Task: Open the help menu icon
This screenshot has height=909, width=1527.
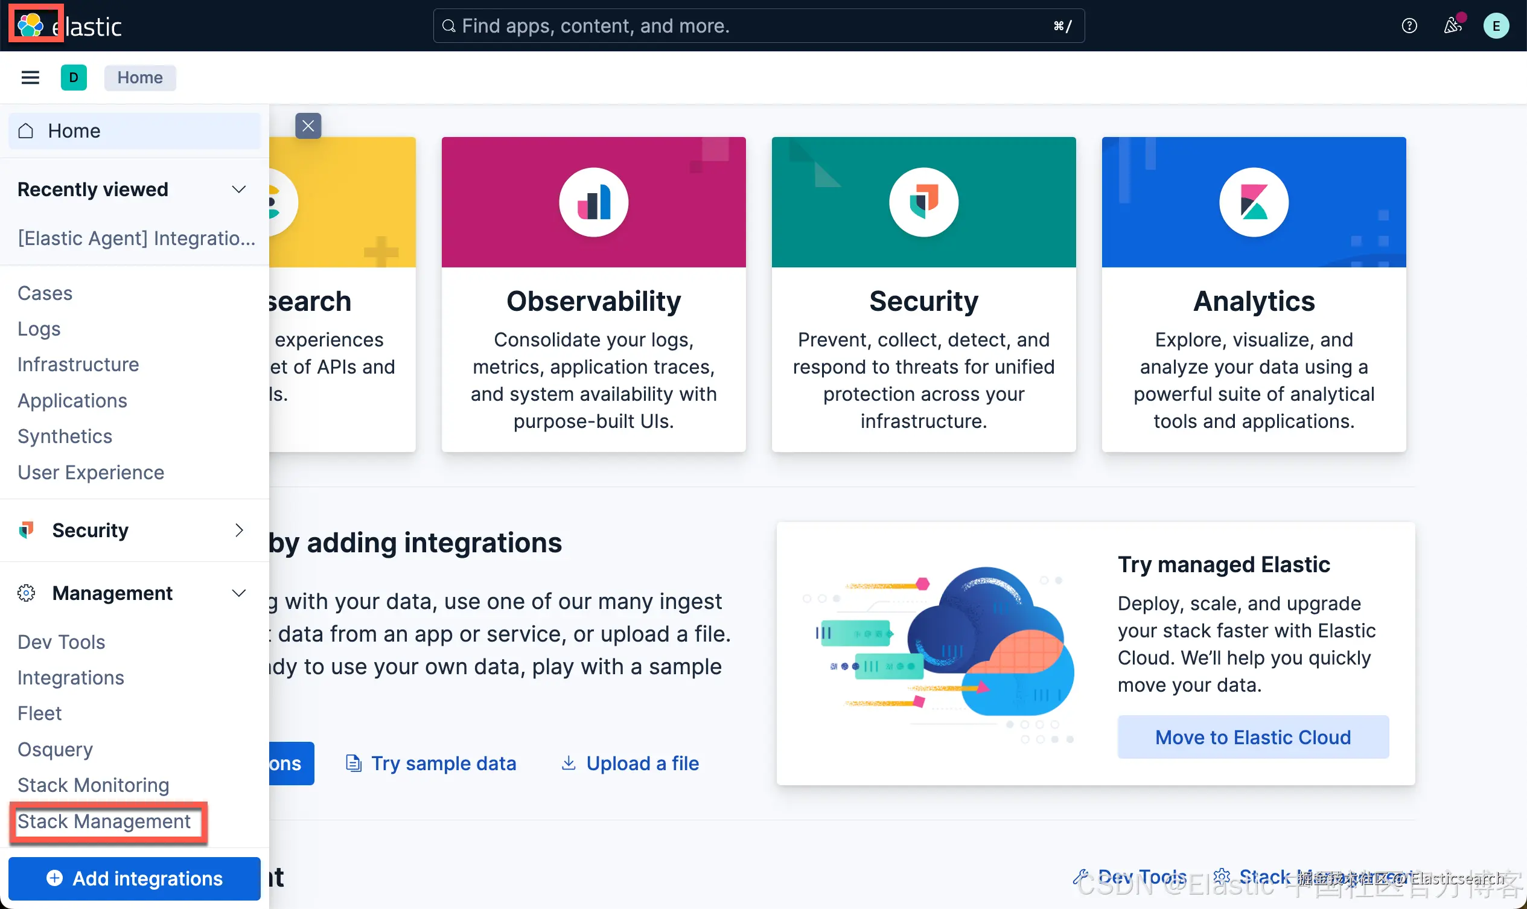Action: pyautogui.click(x=1409, y=26)
